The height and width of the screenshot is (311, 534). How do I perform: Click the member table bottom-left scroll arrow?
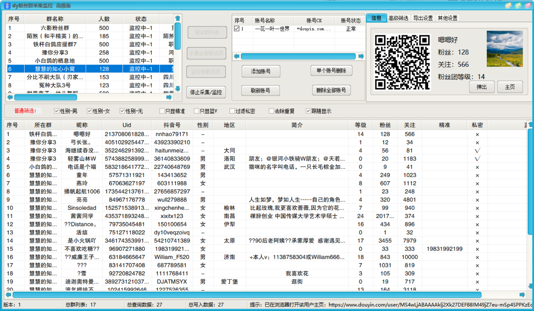pos(9,295)
